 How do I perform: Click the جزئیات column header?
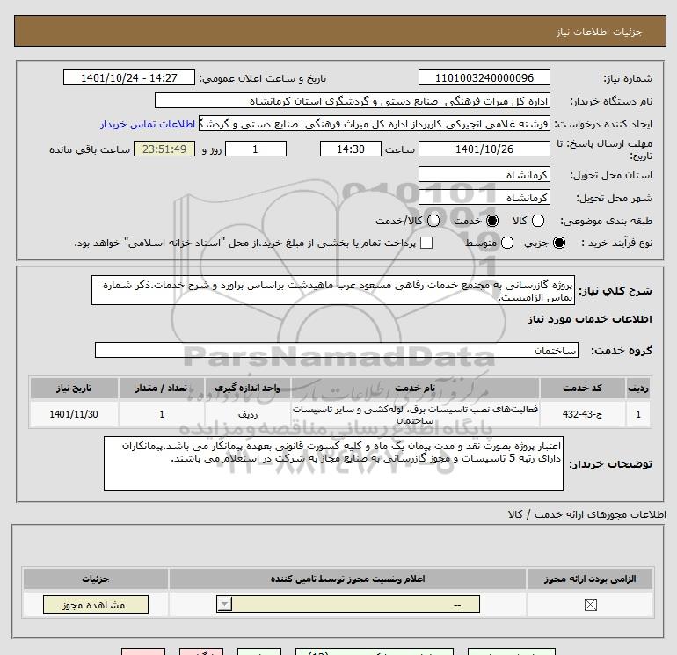[x=96, y=579]
